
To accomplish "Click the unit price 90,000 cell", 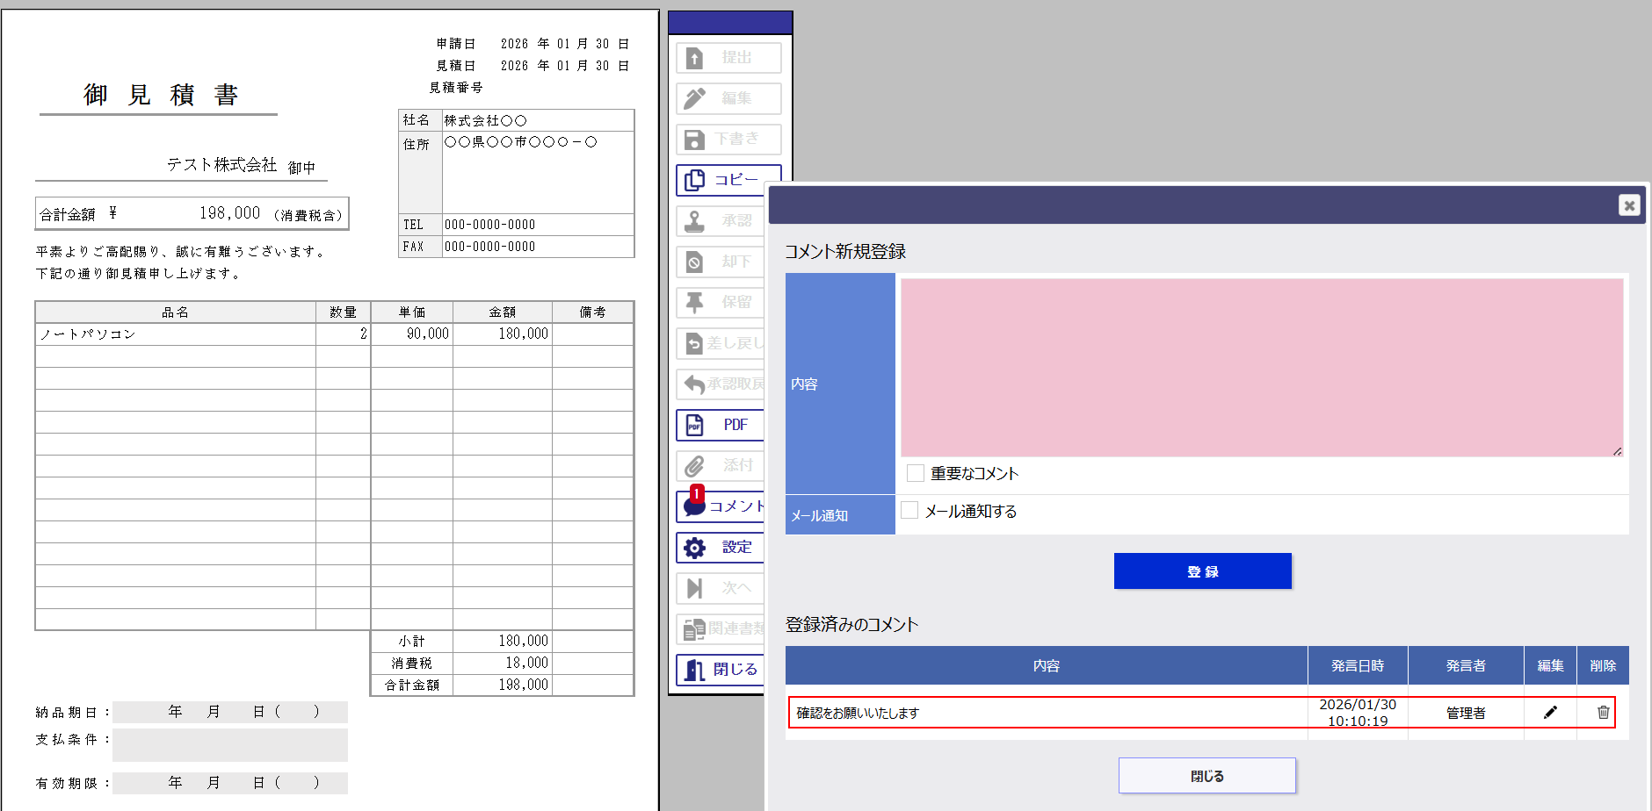I will coord(412,334).
